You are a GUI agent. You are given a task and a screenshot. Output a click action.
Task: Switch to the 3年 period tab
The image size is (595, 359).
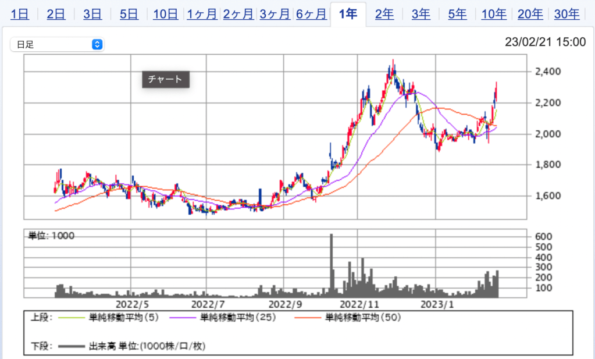click(x=421, y=14)
